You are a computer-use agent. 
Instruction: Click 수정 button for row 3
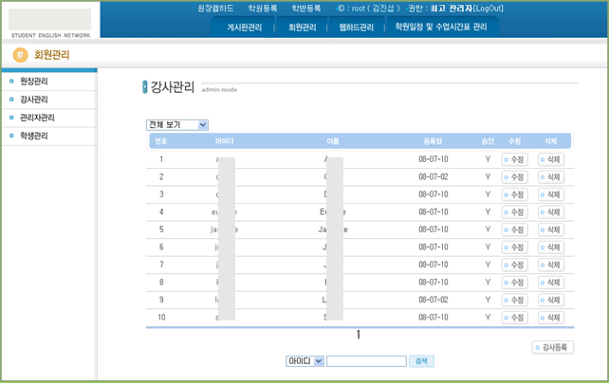(x=514, y=194)
